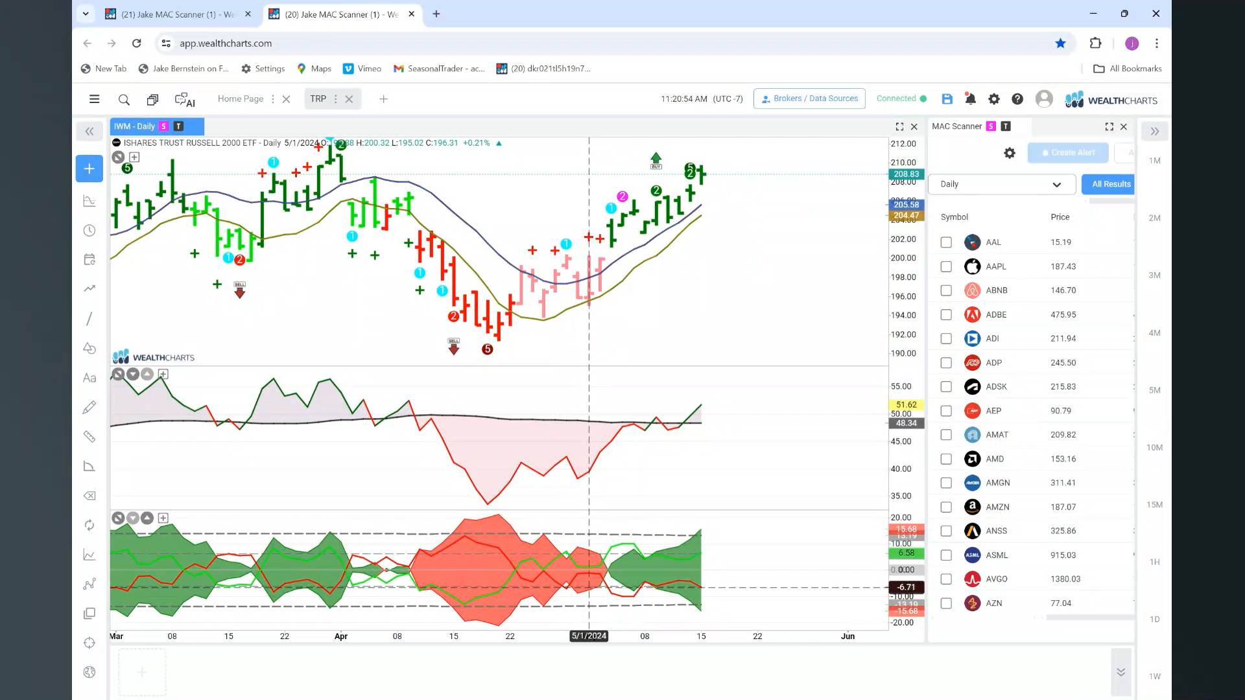Tick the ABNB checkbox
1245x700 pixels.
tap(946, 290)
